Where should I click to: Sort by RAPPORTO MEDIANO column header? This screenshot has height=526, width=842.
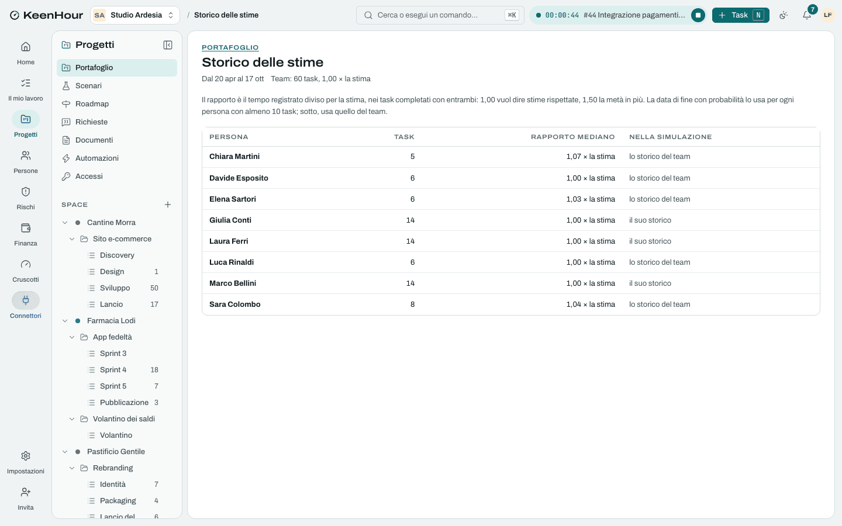(x=572, y=137)
